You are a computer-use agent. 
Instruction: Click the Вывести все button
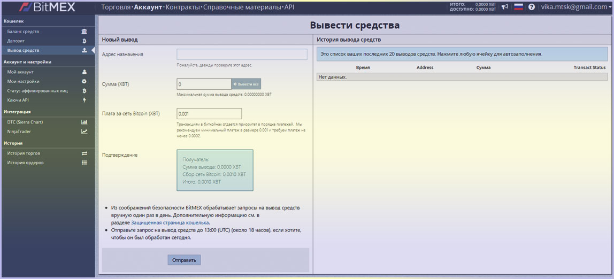click(x=246, y=84)
